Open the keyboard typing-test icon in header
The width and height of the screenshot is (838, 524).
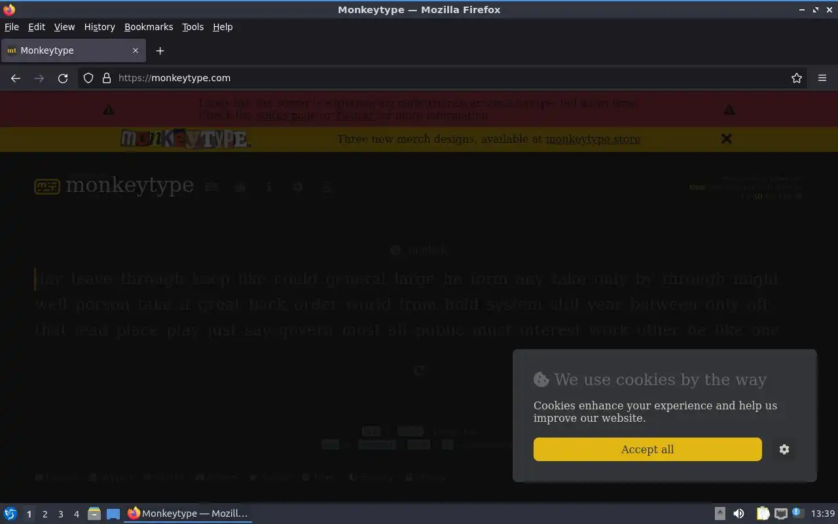pos(211,187)
